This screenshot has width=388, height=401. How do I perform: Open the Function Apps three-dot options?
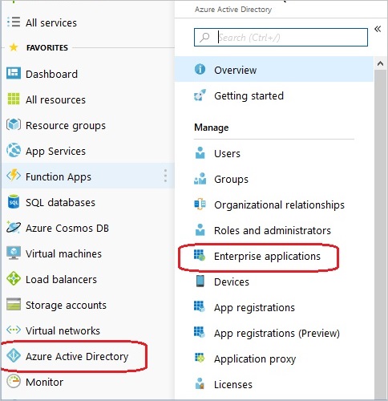coord(165,176)
